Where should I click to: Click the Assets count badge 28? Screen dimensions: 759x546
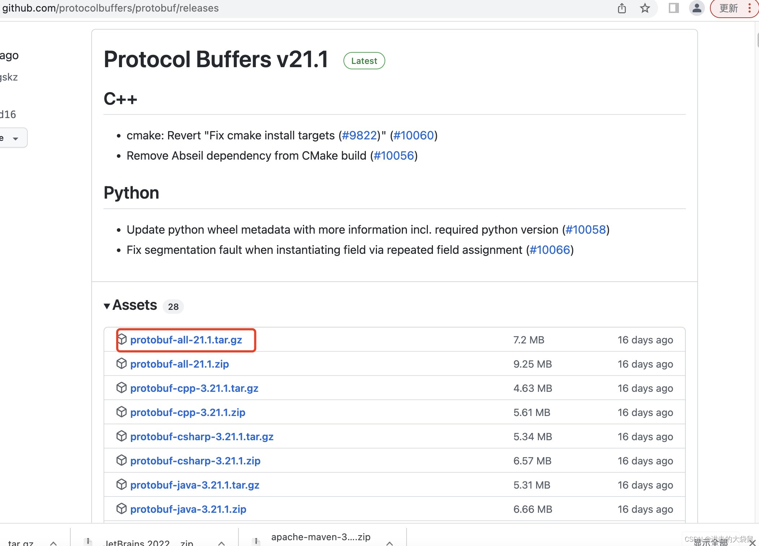click(x=173, y=307)
